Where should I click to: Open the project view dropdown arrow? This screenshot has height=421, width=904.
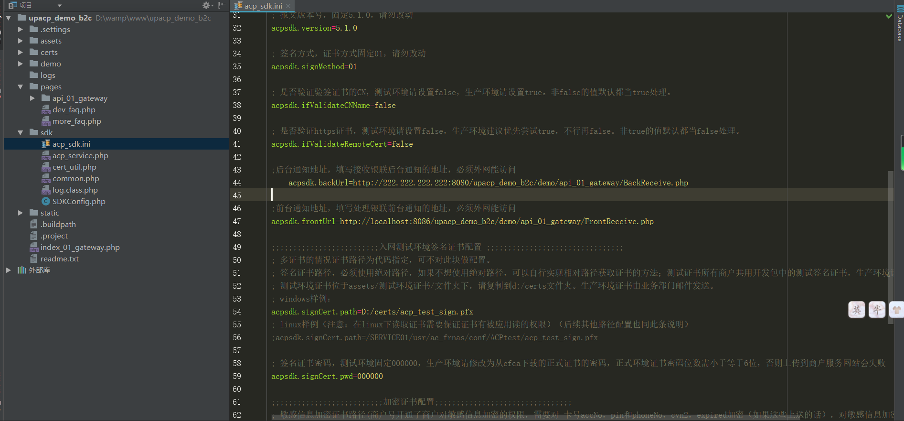click(x=60, y=6)
